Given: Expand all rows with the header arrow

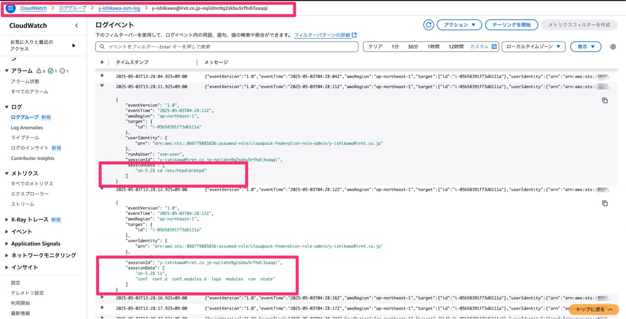Looking at the screenshot, I should [102, 62].
